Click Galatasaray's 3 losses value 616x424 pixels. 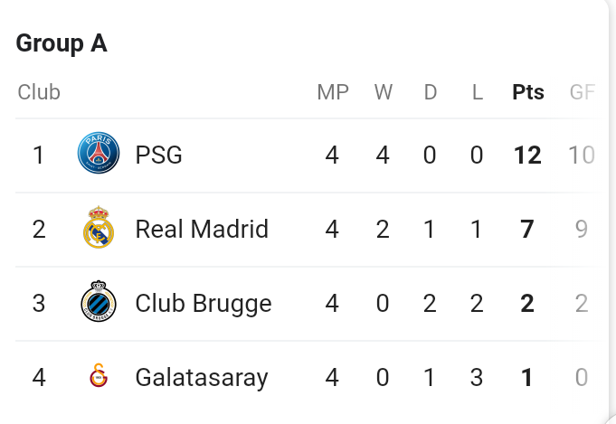[477, 377]
